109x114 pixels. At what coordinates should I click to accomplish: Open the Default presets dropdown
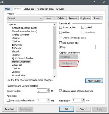click(25, 18)
